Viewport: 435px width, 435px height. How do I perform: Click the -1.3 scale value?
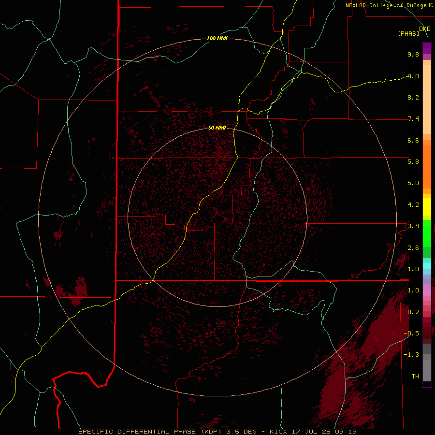[x=411, y=355]
